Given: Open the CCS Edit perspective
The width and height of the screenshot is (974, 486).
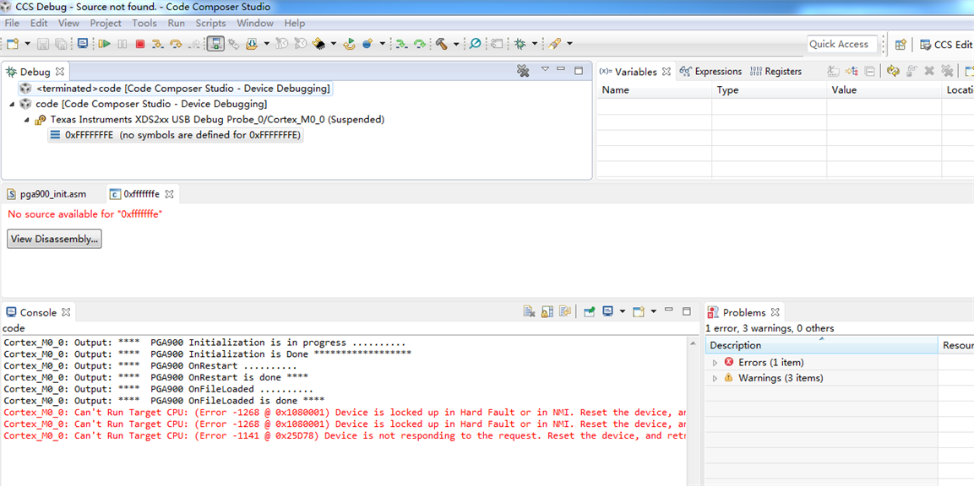Looking at the screenshot, I should tap(945, 45).
